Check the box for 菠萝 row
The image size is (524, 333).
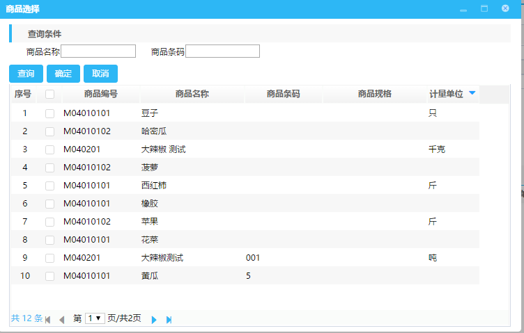click(x=49, y=168)
